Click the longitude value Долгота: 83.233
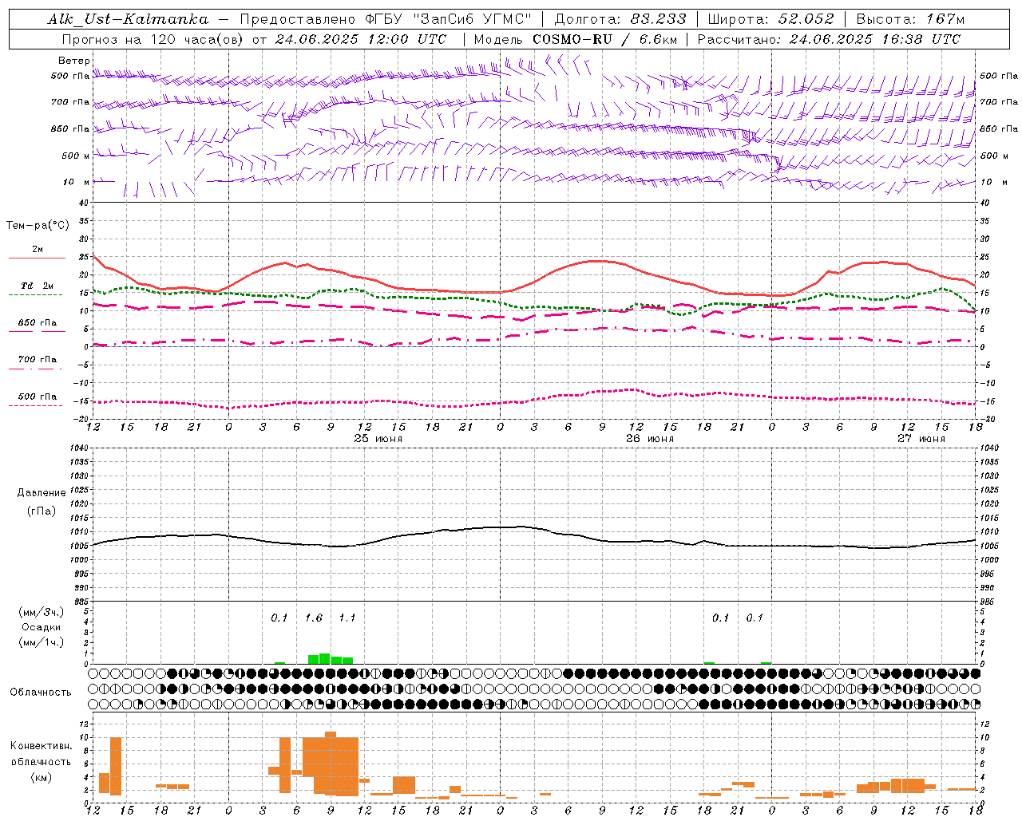 pos(620,19)
